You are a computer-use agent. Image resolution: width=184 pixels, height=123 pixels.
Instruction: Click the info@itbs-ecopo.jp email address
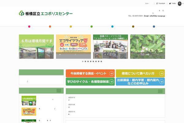coord(157,16)
